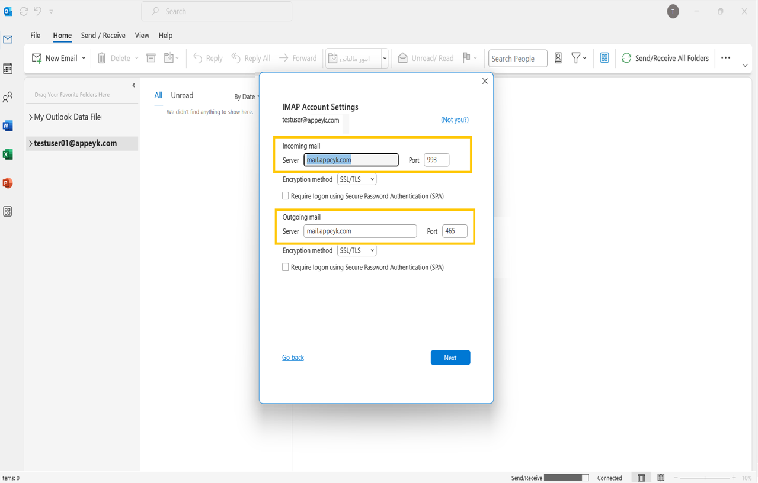Click the Archive icon in the ribbon
Viewport: 758px width, 483px height.
[151, 58]
